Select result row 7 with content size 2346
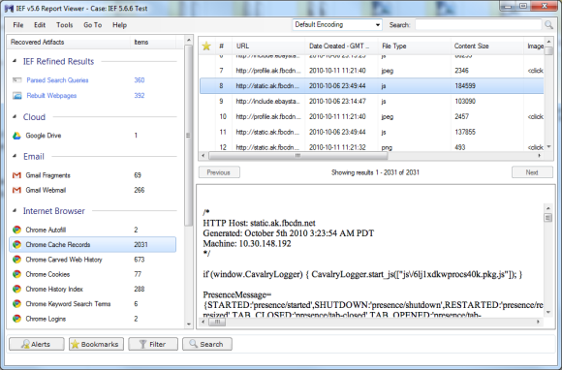Image resolution: width=562 pixels, height=370 pixels. click(x=372, y=71)
